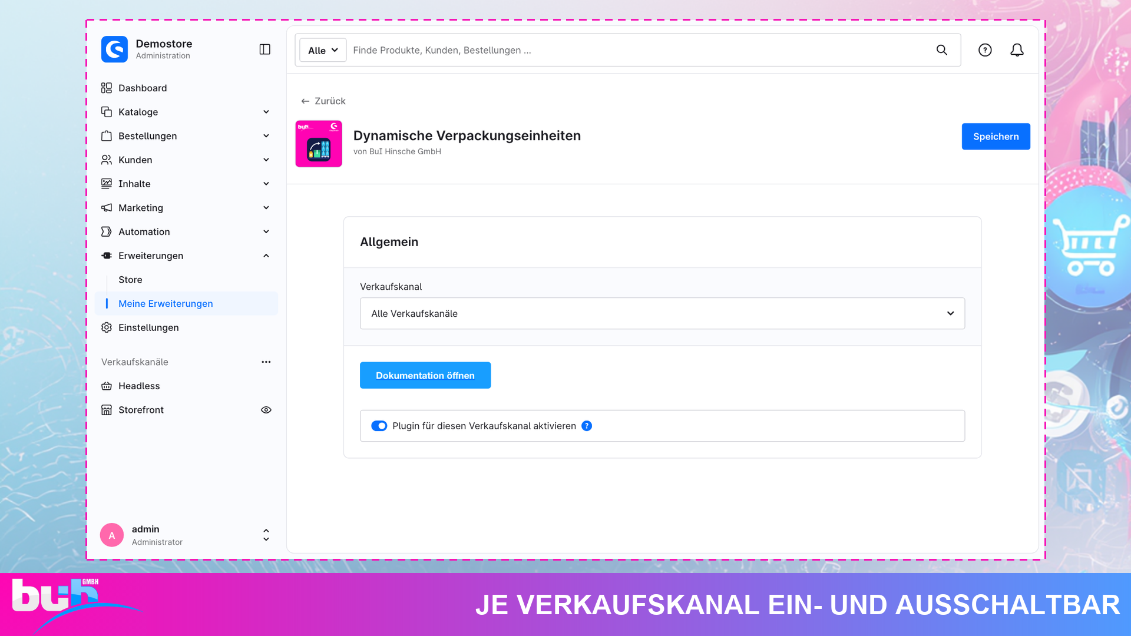Screen dimensions: 1131x636
Task: Open the notifications bell
Action: (x=1017, y=50)
